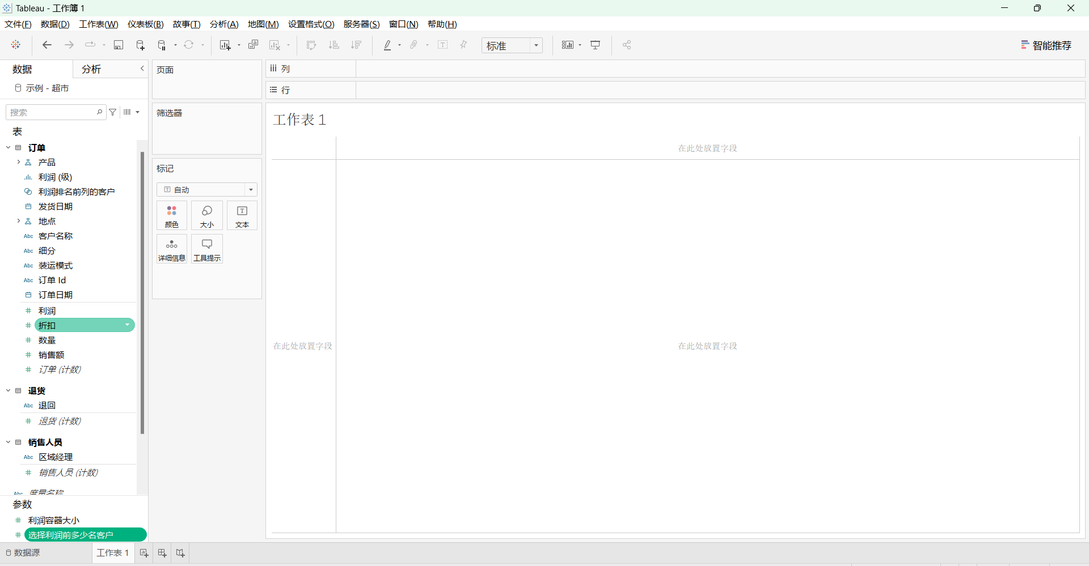Open the 工作表(W) menu
Screen dimensions: 1089x566
(99, 24)
